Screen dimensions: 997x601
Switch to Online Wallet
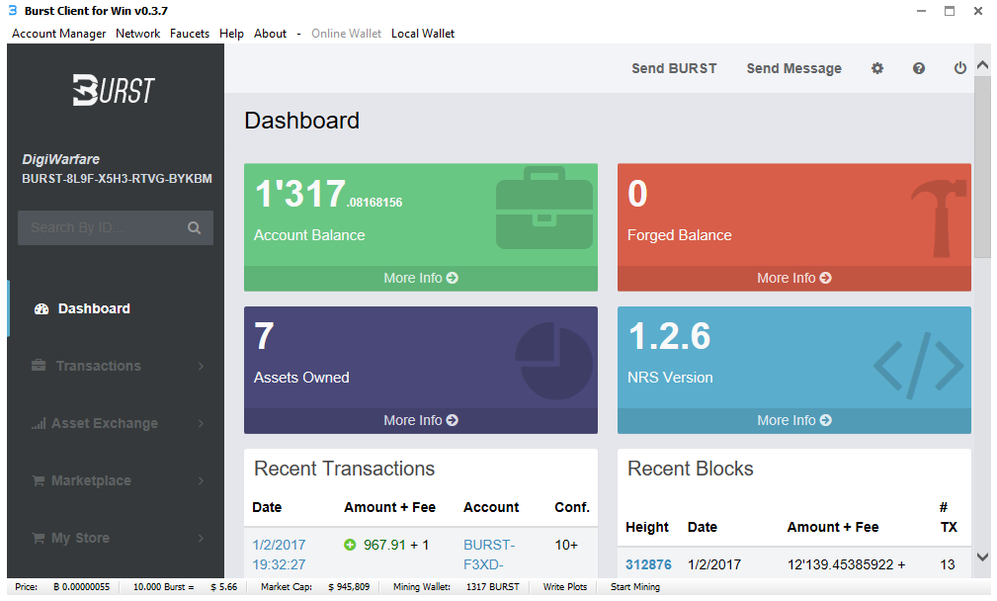point(346,34)
